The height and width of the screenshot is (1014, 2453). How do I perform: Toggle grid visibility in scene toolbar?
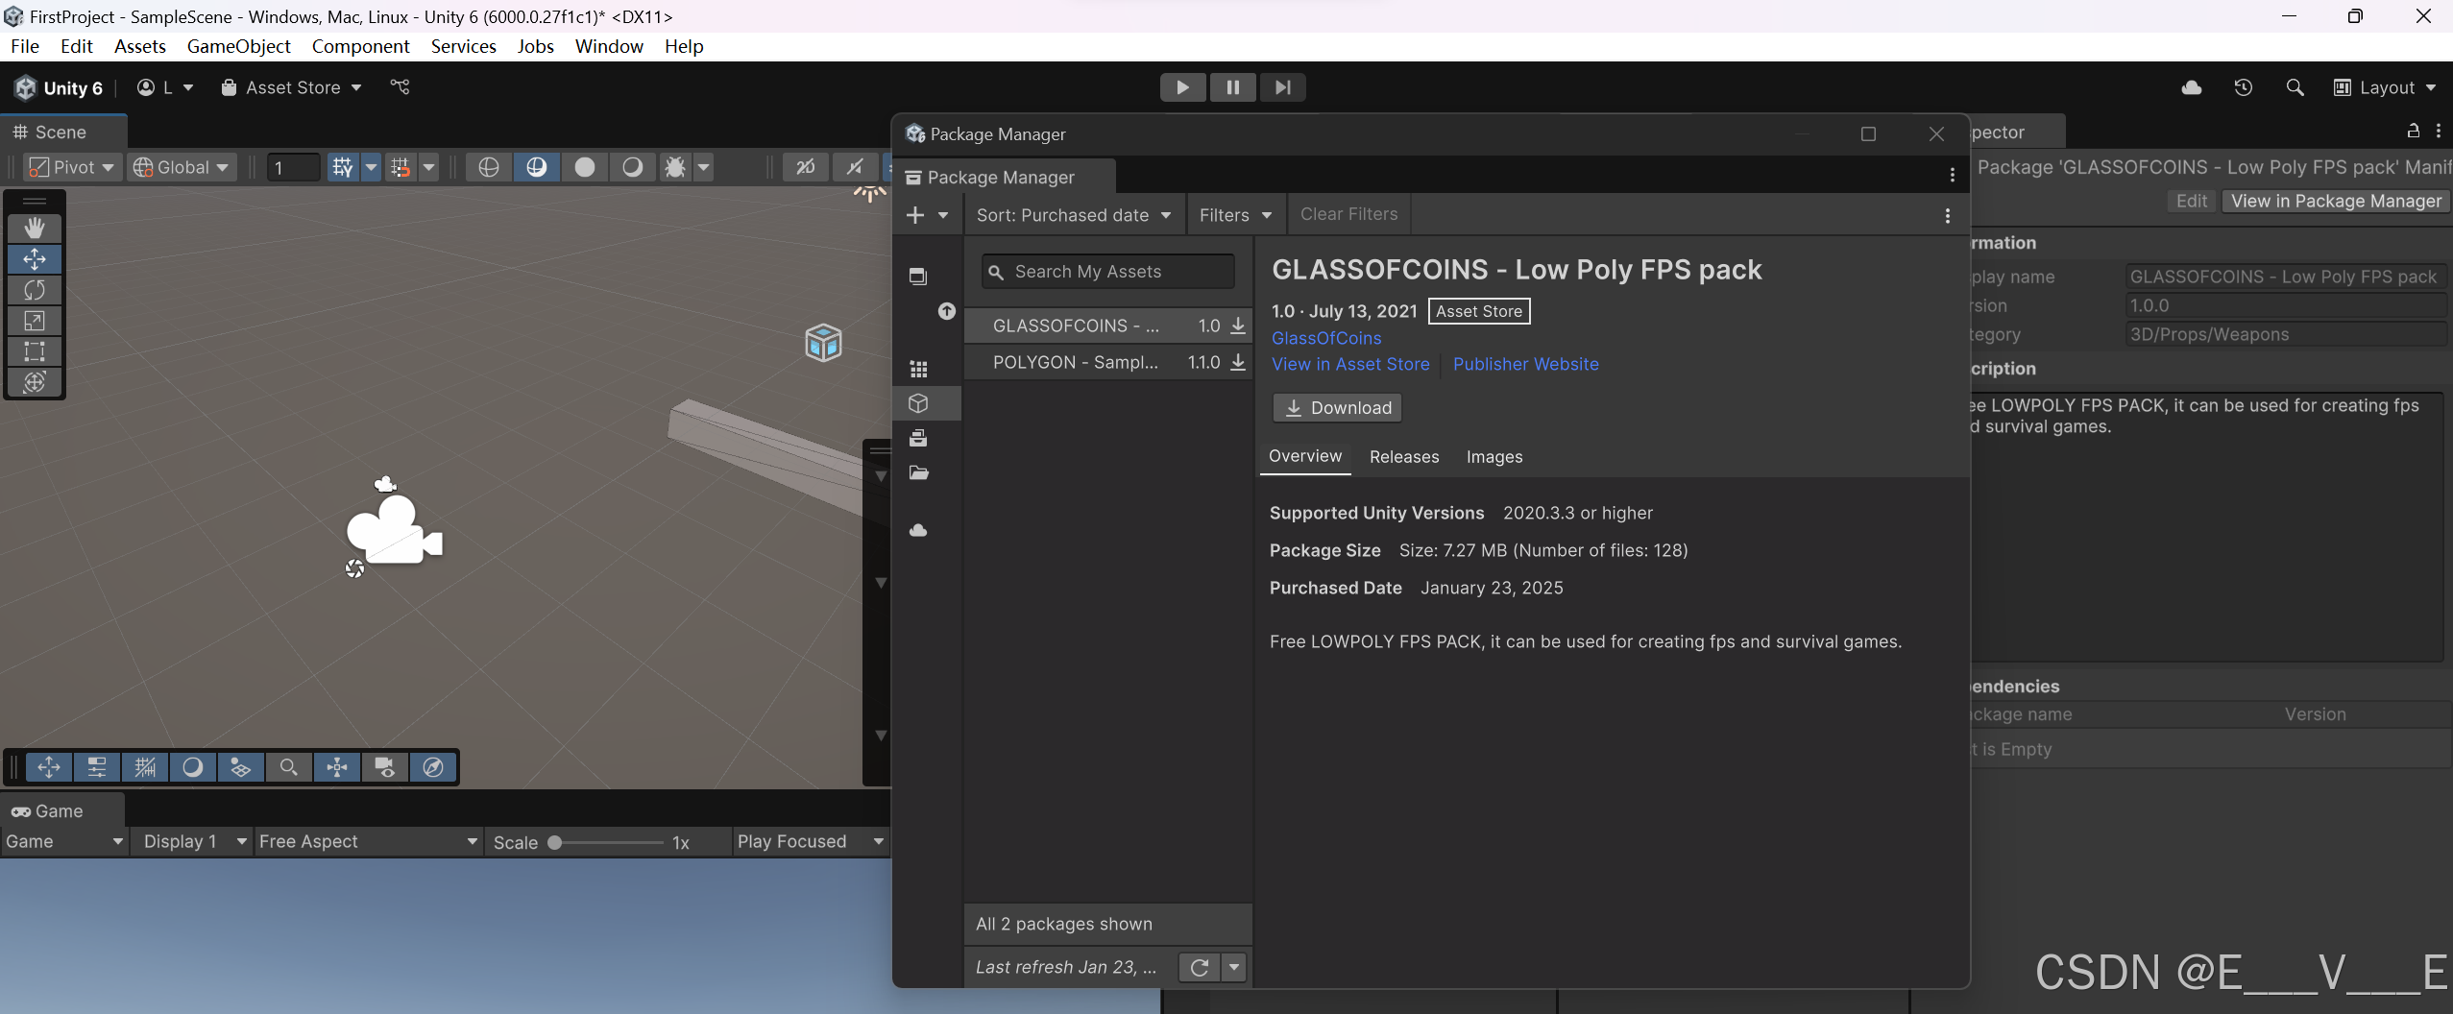pos(342,167)
